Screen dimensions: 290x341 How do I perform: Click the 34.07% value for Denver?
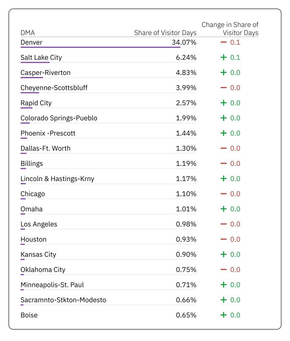pyautogui.click(x=184, y=42)
